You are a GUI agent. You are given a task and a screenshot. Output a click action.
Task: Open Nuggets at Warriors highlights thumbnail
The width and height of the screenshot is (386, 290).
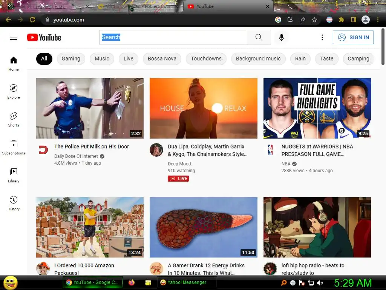317,108
